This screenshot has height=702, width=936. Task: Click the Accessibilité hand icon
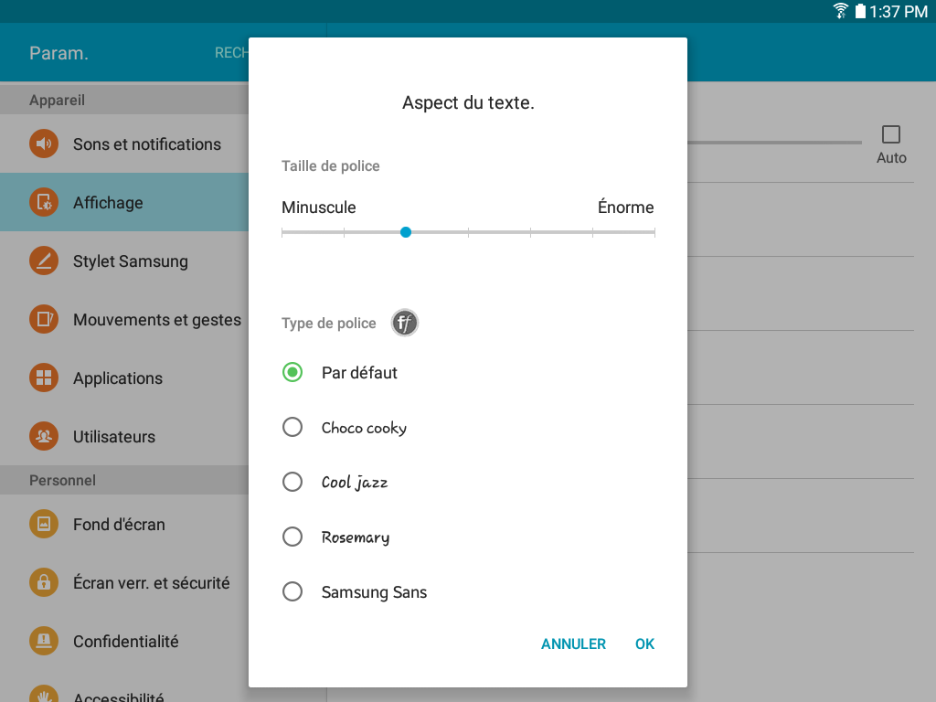point(44,694)
